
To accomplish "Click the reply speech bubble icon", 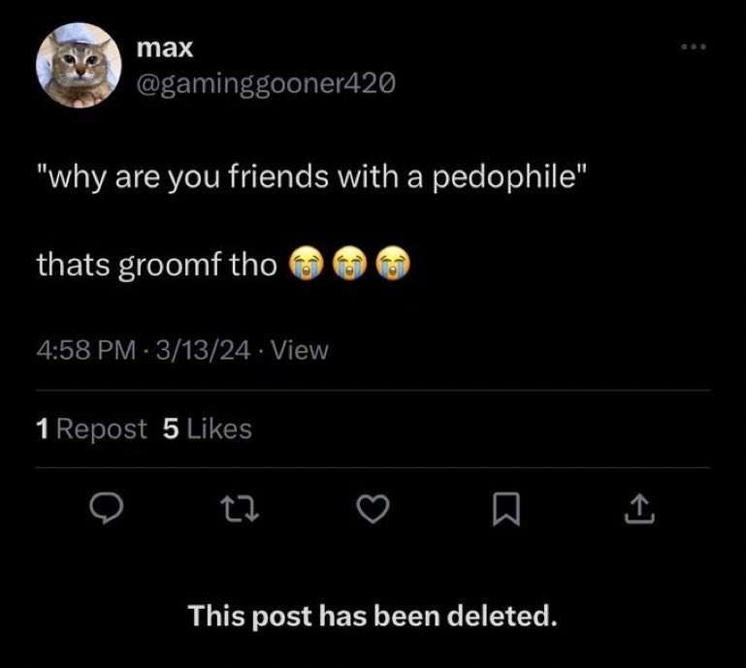I will coord(107,509).
